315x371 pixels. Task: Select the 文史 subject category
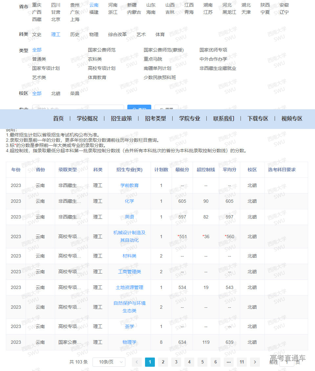(x=37, y=34)
